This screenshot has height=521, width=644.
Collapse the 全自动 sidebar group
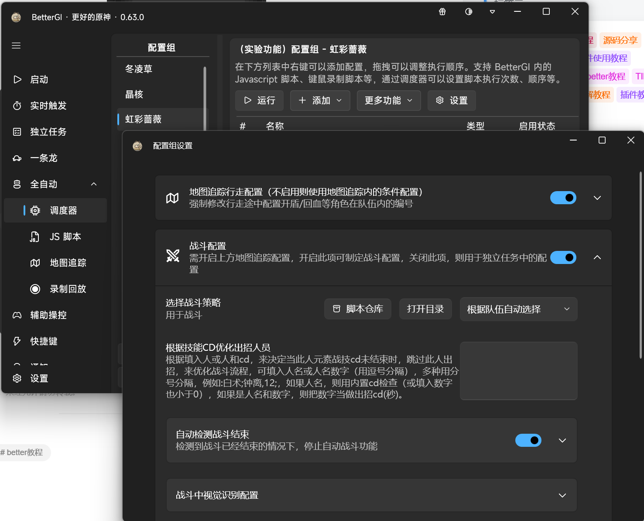click(55, 184)
